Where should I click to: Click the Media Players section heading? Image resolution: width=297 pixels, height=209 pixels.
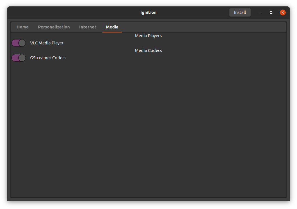(x=148, y=35)
